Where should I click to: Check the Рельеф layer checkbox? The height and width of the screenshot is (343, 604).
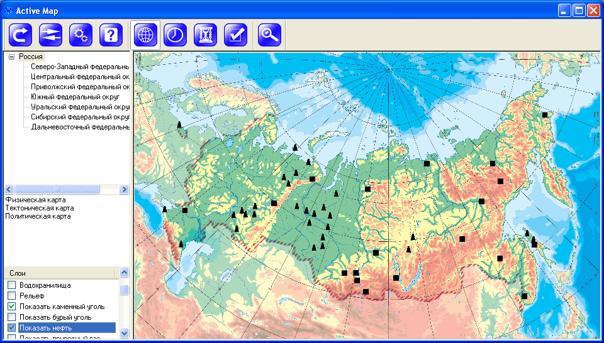coord(11,296)
